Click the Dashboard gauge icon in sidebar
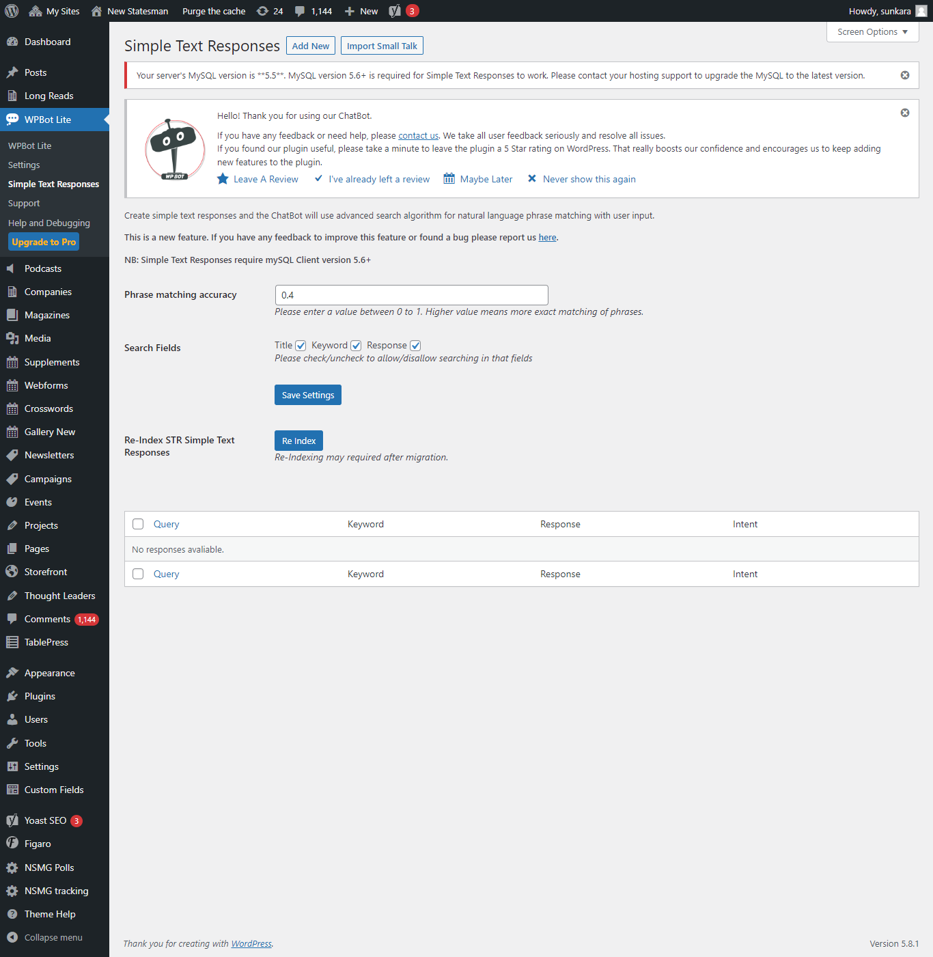This screenshot has height=957, width=933. point(12,42)
